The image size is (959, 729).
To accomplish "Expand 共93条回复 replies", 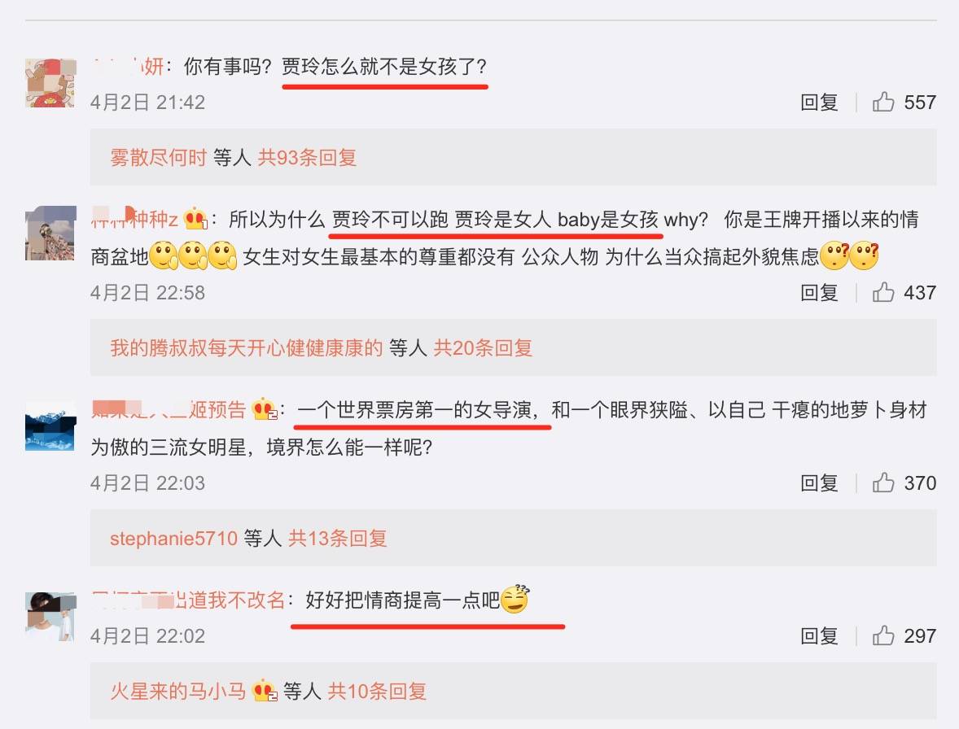I will [x=307, y=158].
